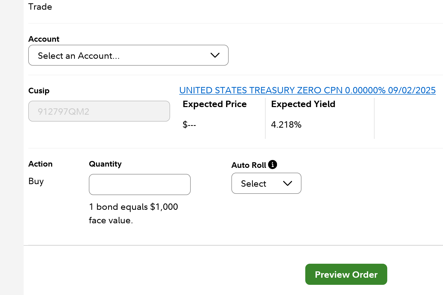Click the Buy action text
443x295 pixels.
tap(36, 181)
